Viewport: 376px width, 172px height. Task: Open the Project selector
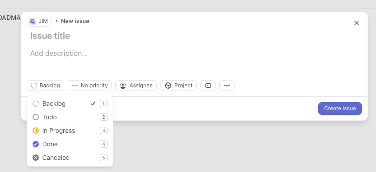(179, 86)
